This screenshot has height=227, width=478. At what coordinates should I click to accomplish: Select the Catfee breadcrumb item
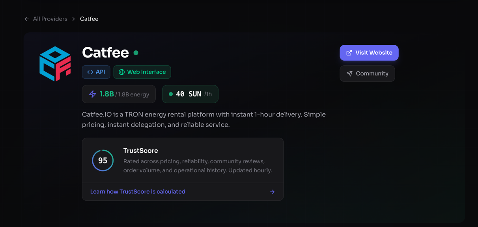pos(89,19)
